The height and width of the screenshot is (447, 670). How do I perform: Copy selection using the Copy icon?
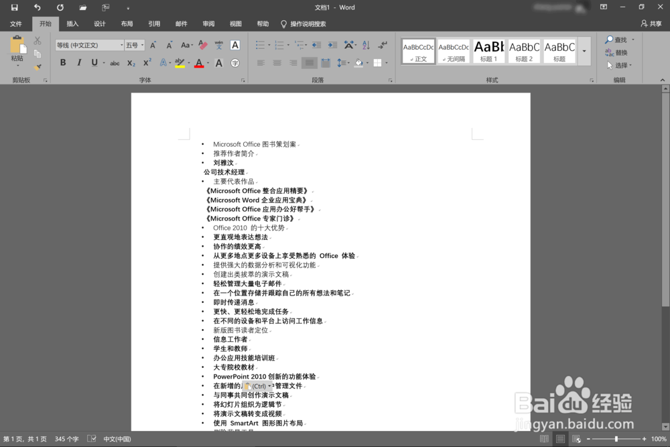38,54
